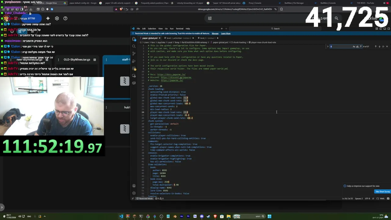Open the Manage gear in VS Code
391x220 pixels.
[134, 193]
